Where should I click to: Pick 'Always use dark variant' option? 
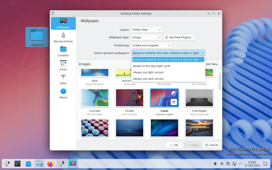point(168,78)
